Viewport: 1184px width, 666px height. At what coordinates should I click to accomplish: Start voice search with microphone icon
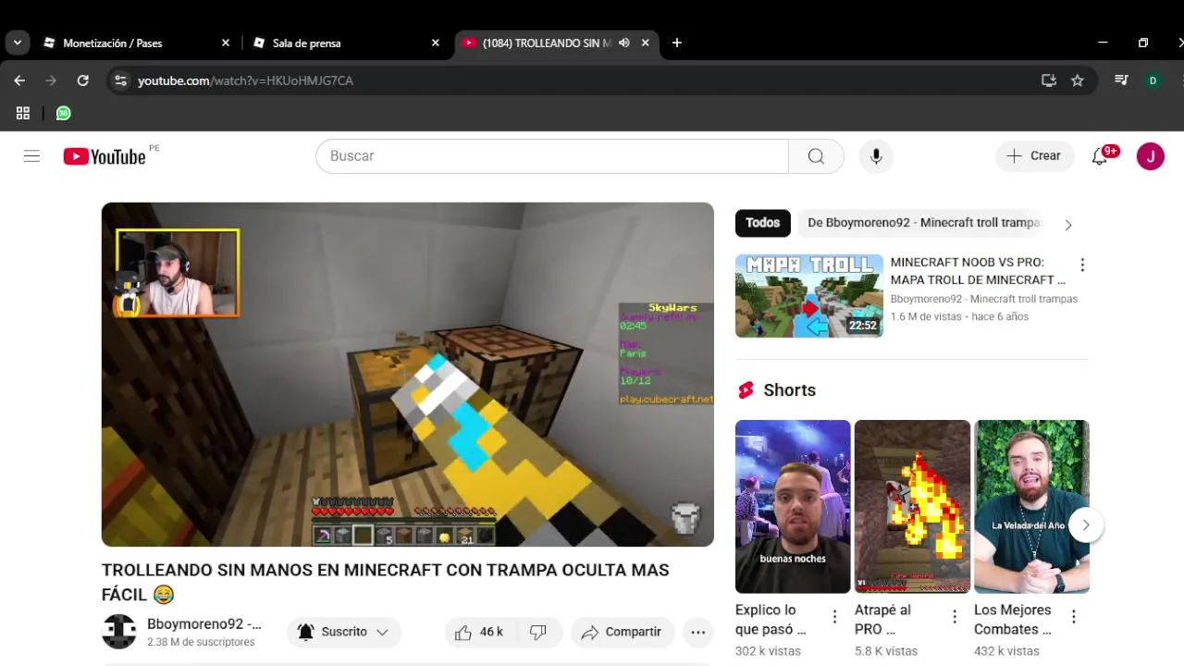pyautogui.click(x=876, y=156)
